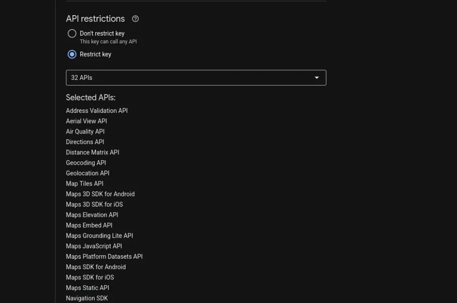Screen dimensions: 457x303
Task: Expand the API list using the dropdown arrow
Action: pyautogui.click(x=317, y=78)
